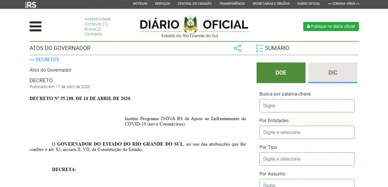Open the hamburger menu icon

(x=35, y=27)
